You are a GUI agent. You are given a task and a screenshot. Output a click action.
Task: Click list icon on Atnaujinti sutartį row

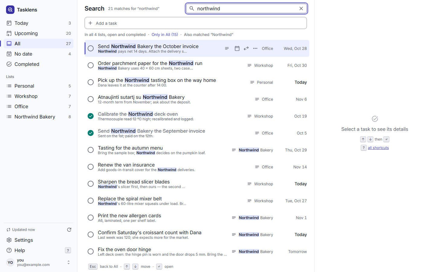[257, 99]
